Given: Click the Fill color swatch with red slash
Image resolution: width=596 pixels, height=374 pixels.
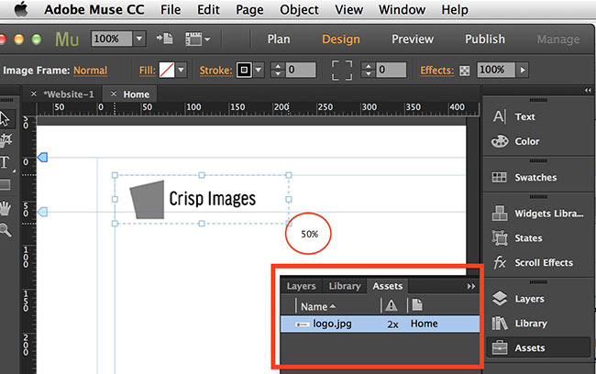Looking at the screenshot, I should 167,70.
